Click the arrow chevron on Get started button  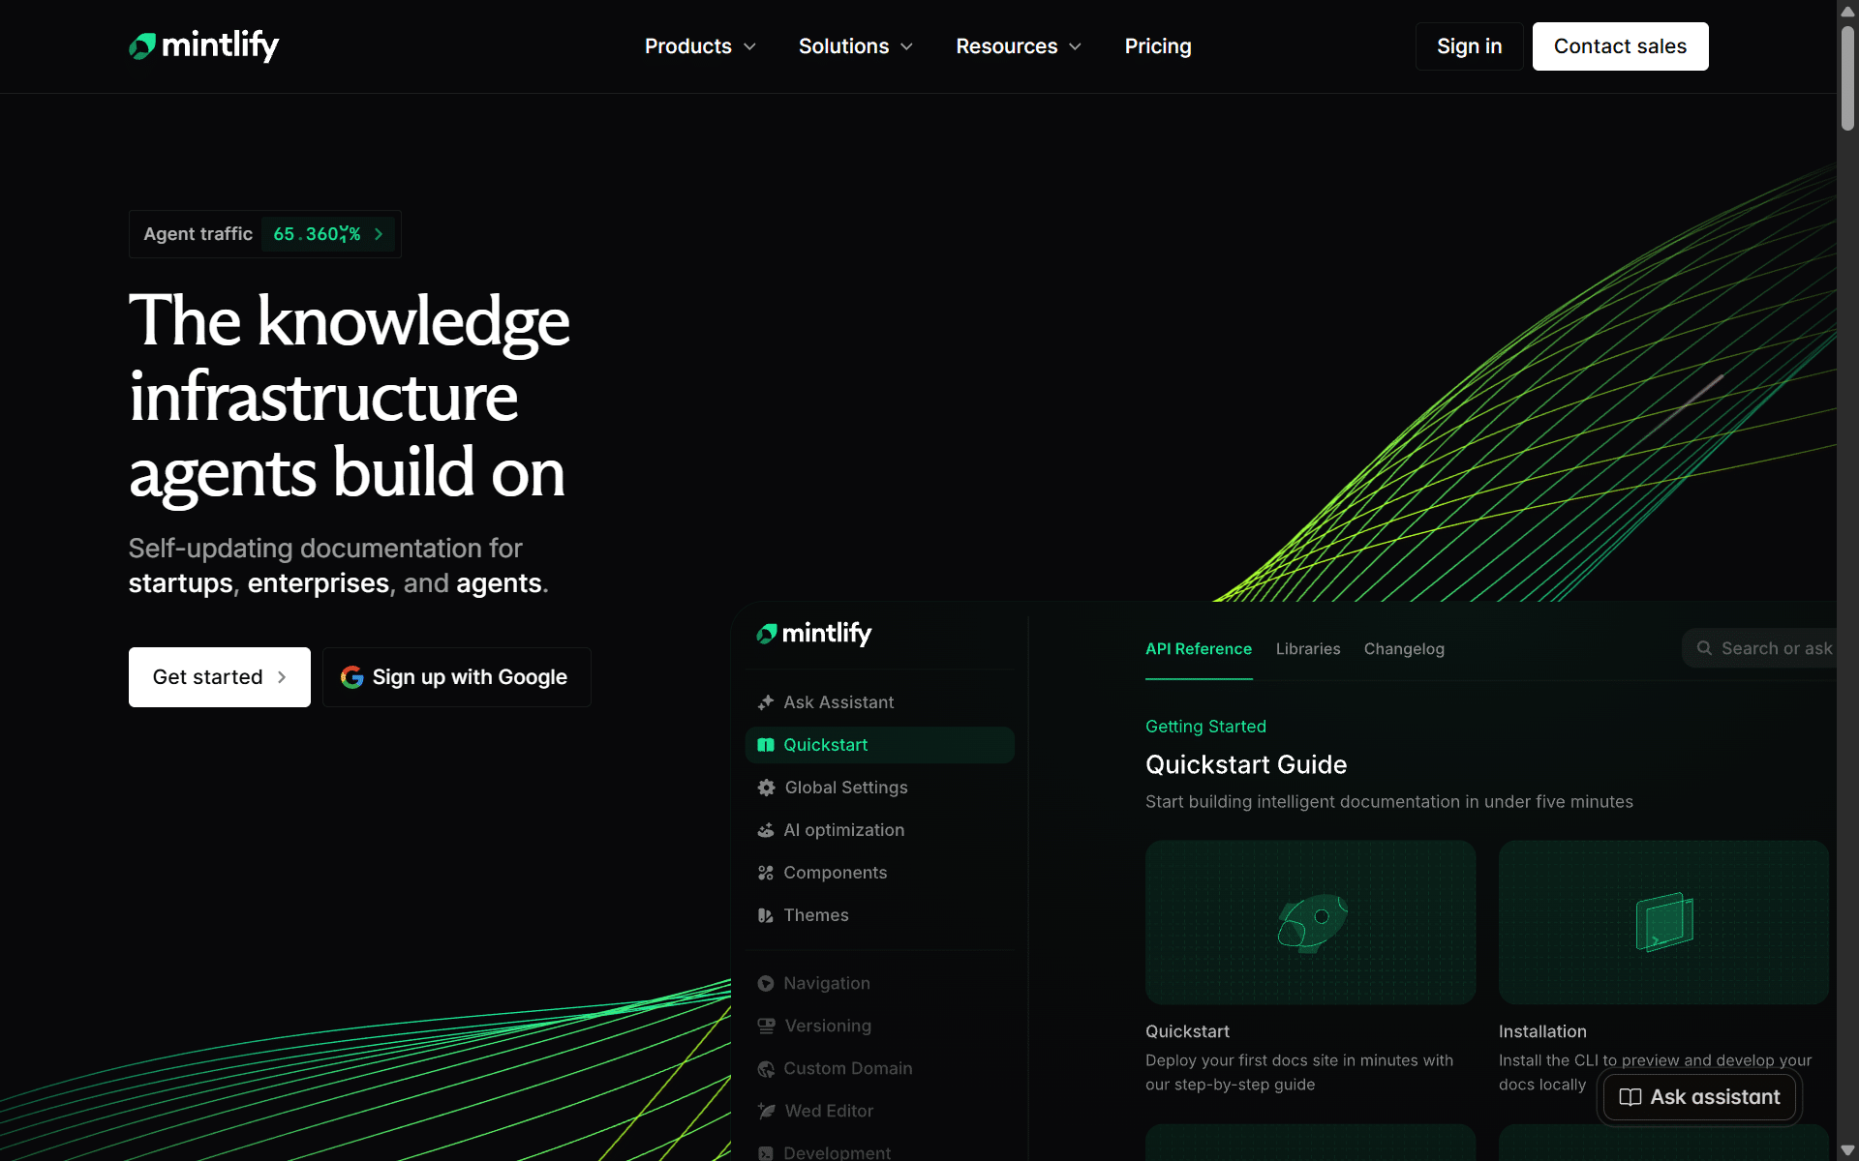(x=282, y=677)
